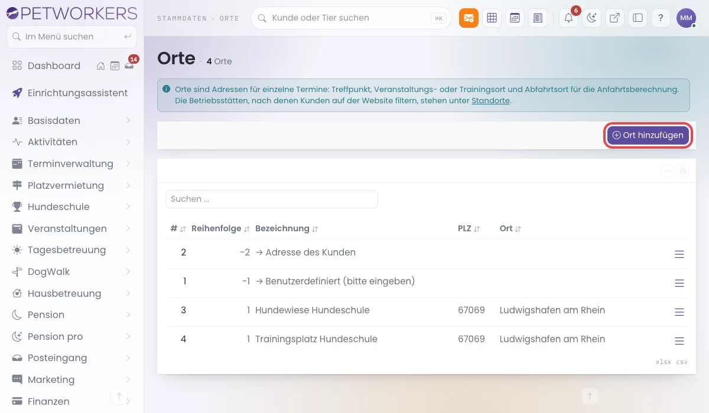Sort table by Bezeichnung column

(x=287, y=228)
